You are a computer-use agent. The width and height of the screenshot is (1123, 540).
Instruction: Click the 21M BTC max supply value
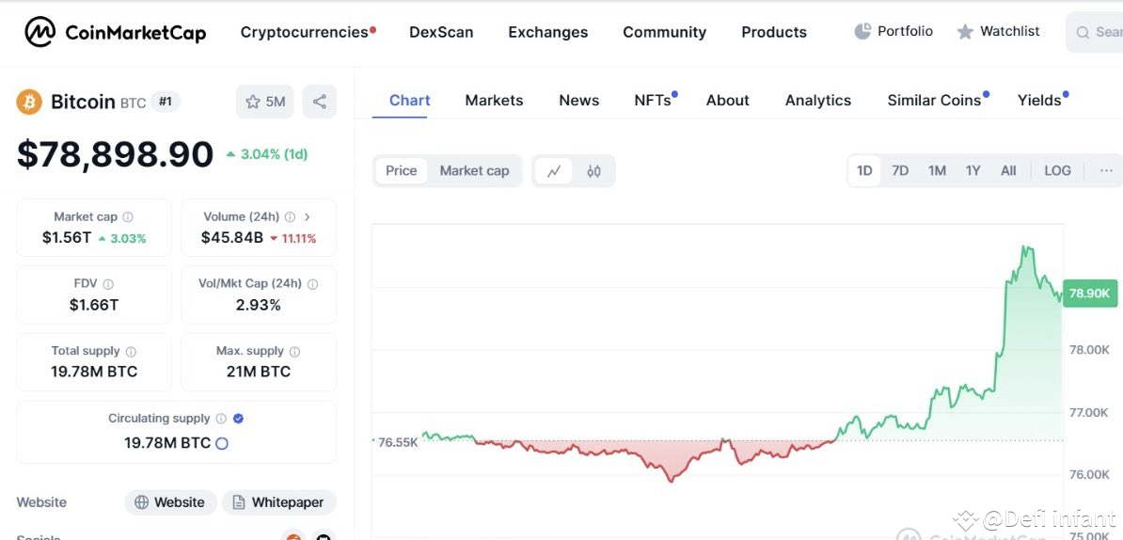[259, 372]
